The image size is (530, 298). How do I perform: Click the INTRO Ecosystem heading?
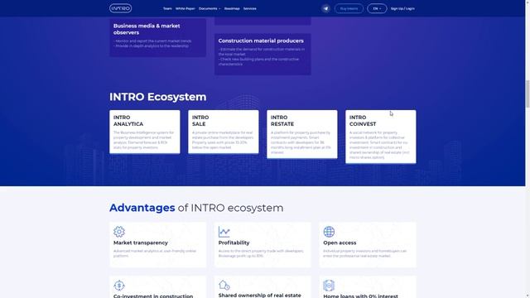pos(158,97)
